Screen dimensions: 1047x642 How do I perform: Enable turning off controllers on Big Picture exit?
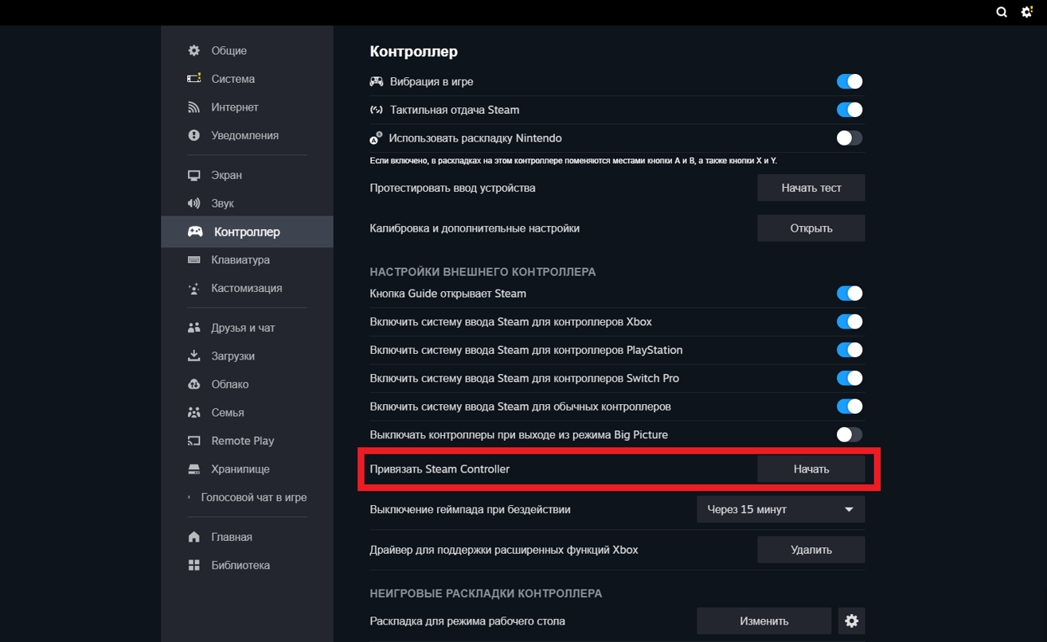(850, 435)
